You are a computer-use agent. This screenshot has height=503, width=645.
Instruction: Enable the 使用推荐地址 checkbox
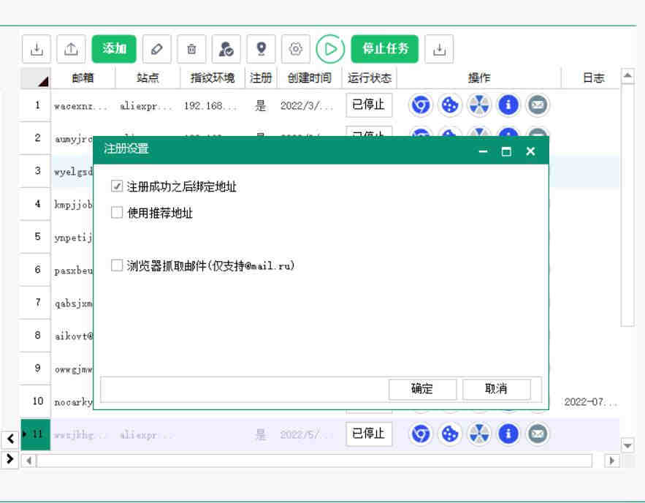pos(117,213)
